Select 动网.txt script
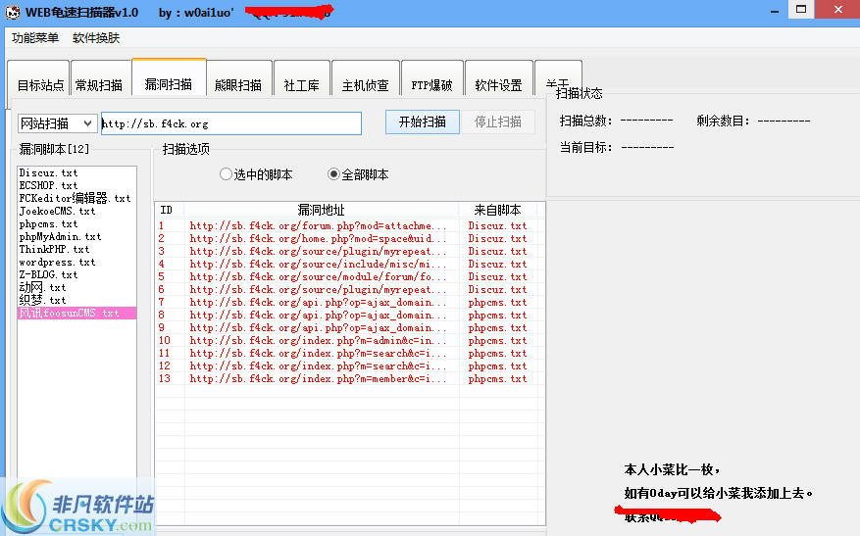Viewport: 860px width, 536px height. click(76, 287)
